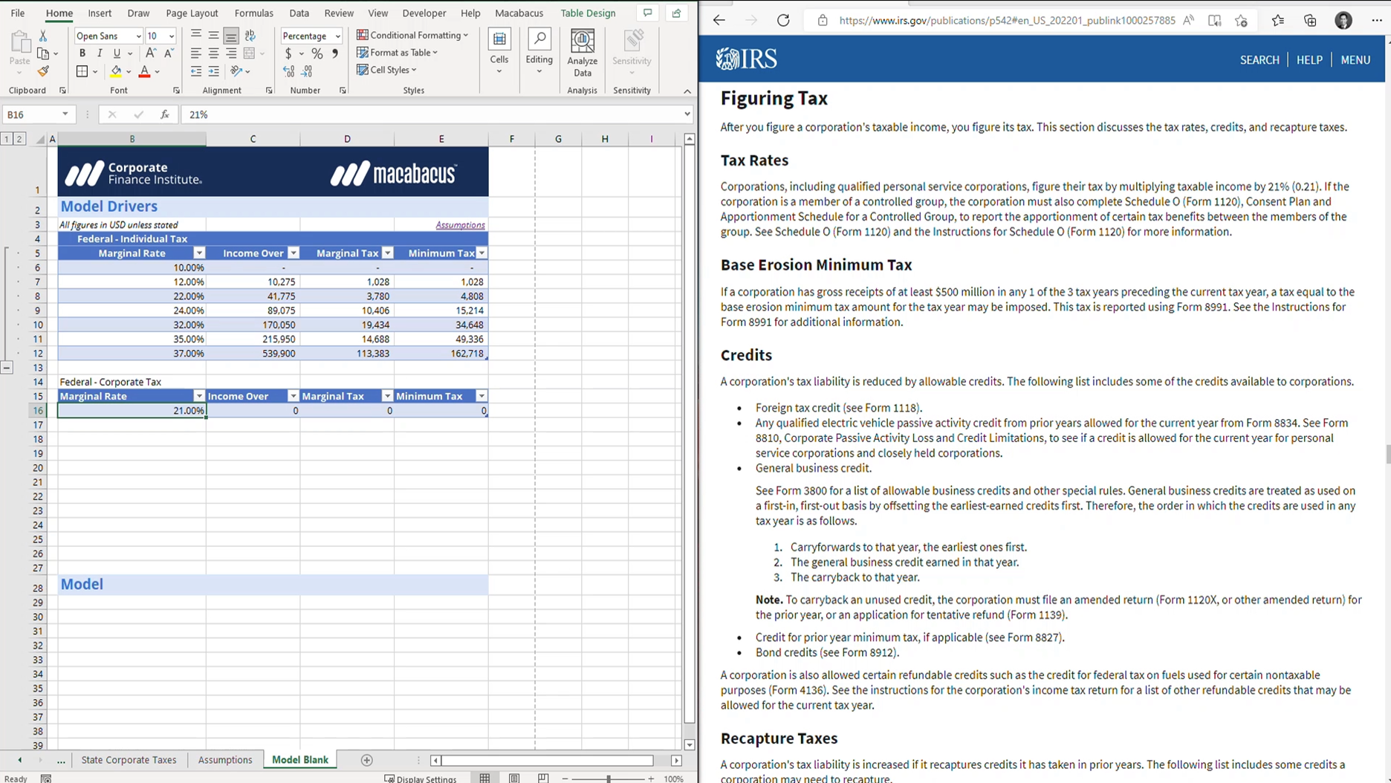Collapse grouped rows with minus button
This screenshot has height=783, width=1391.
(x=7, y=368)
